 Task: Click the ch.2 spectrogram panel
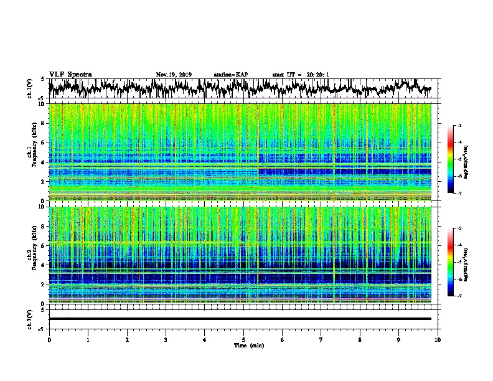240,255
